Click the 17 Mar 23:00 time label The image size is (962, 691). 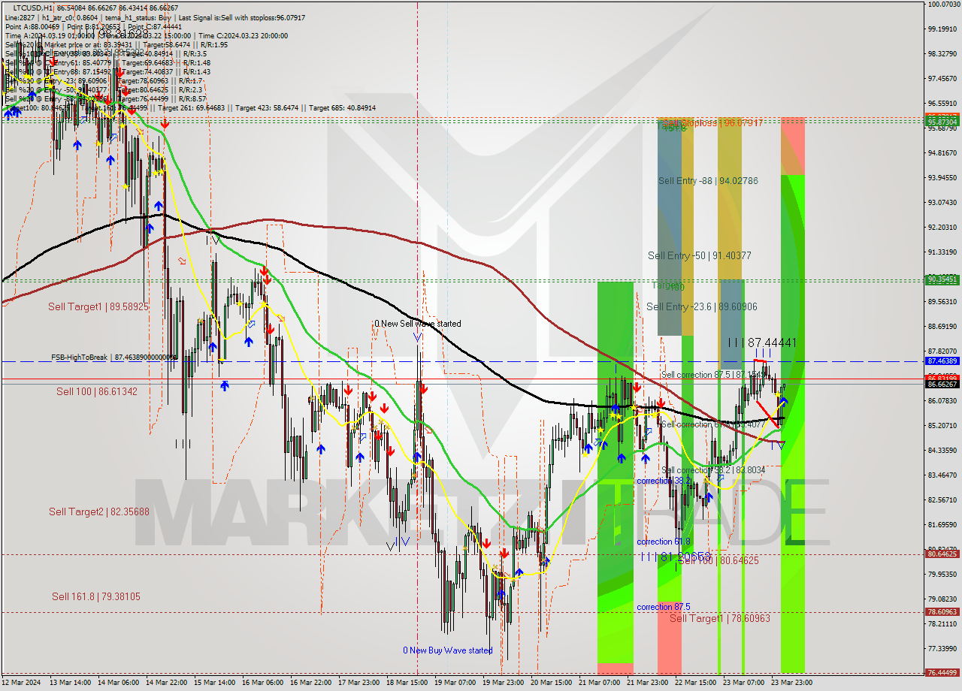pyautogui.click(x=358, y=683)
